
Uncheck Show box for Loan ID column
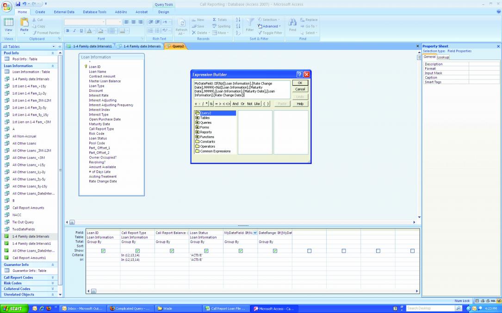103,251
